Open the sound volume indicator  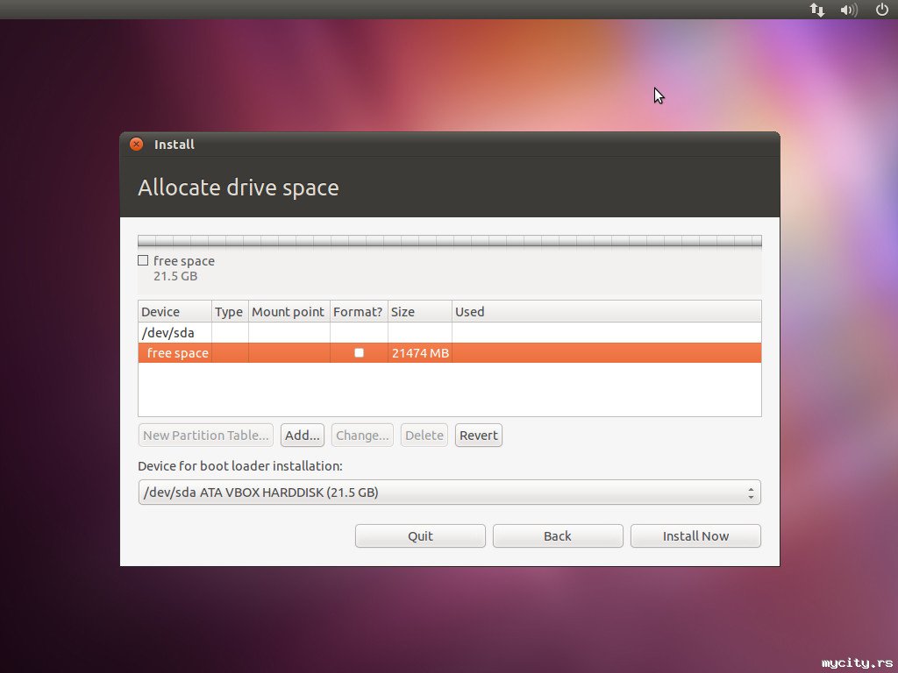coord(849,10)
